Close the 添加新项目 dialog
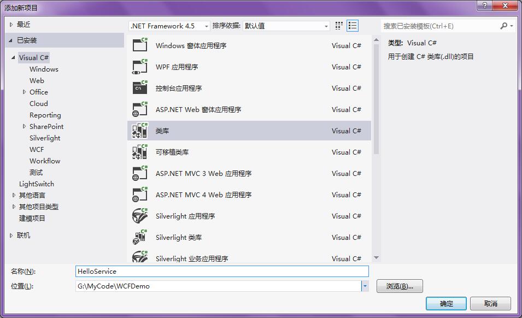 (x=506, y=5)
